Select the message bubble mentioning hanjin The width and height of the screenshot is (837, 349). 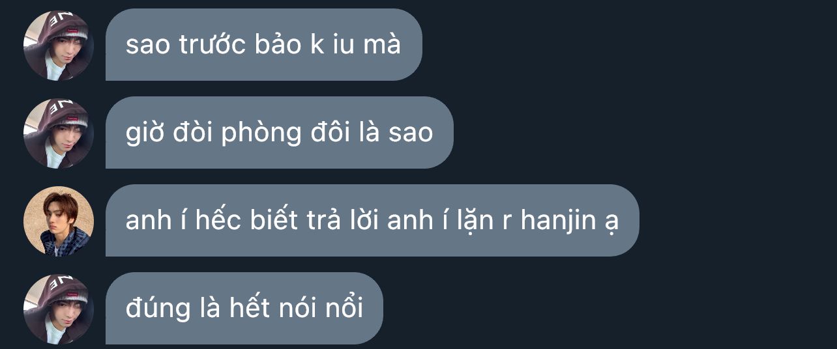pyautogui.click(x=372, y=221)
